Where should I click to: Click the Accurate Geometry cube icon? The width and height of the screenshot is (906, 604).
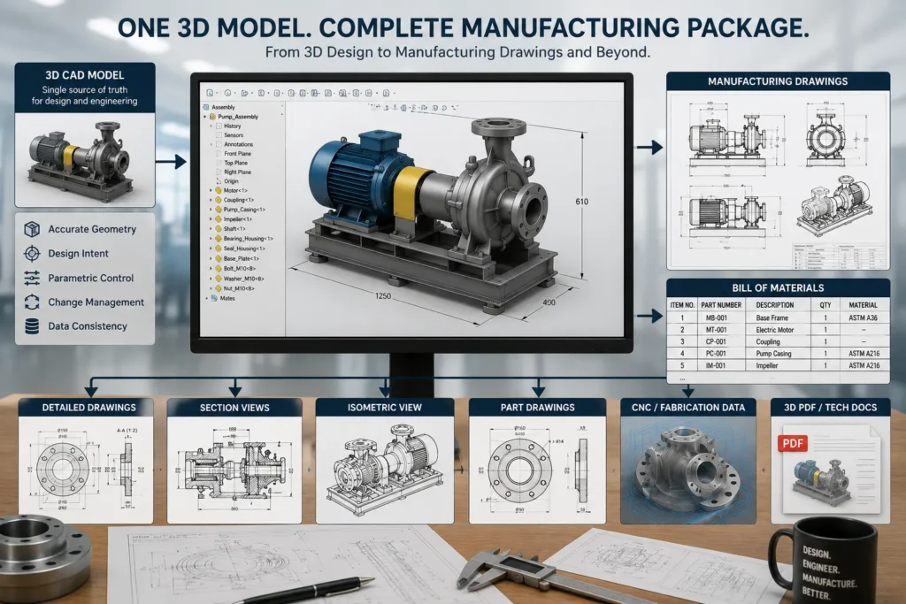coord(32,229)
